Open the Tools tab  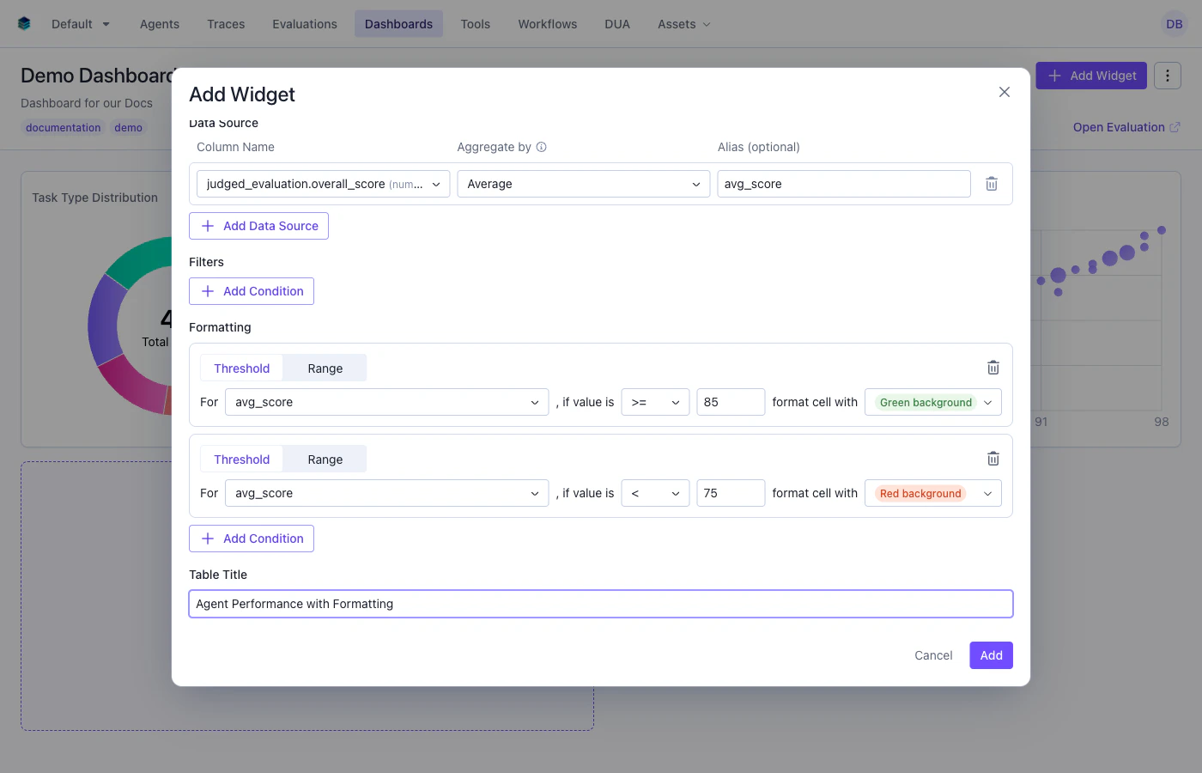(x=475, y=24)
